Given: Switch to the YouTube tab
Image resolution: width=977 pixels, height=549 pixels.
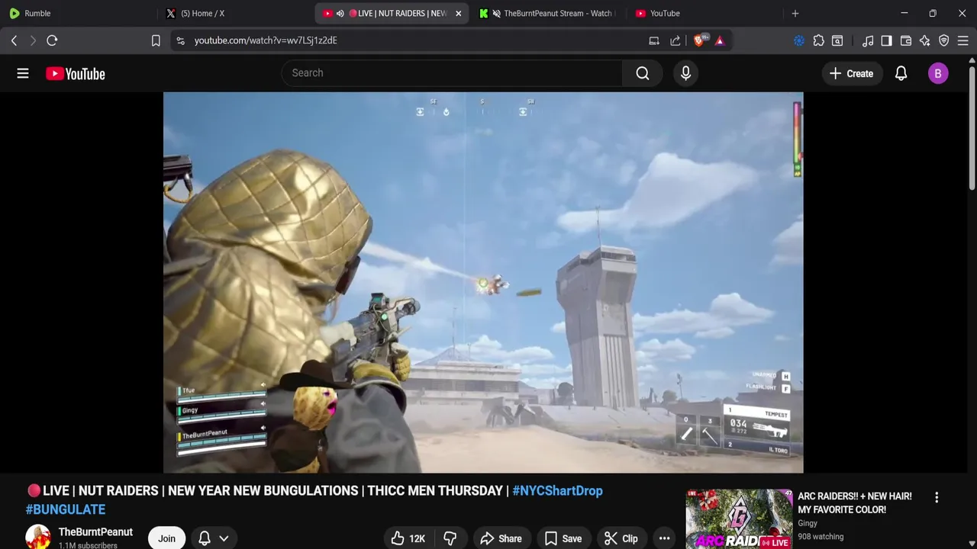Looking at the screenshot, I should [x=704, y=13].
